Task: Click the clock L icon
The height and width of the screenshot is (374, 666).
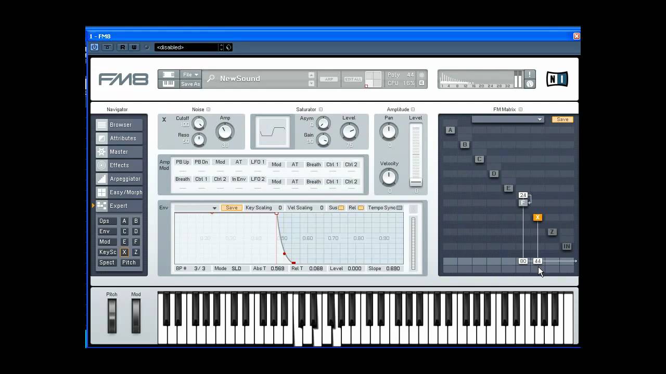Action: click(530, 84)
